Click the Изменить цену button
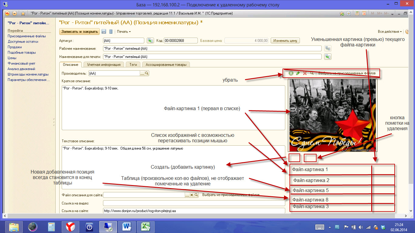Image resolution: width=415 pixels, height=233 pixels. pyautogui.click(x=285, y=40)
